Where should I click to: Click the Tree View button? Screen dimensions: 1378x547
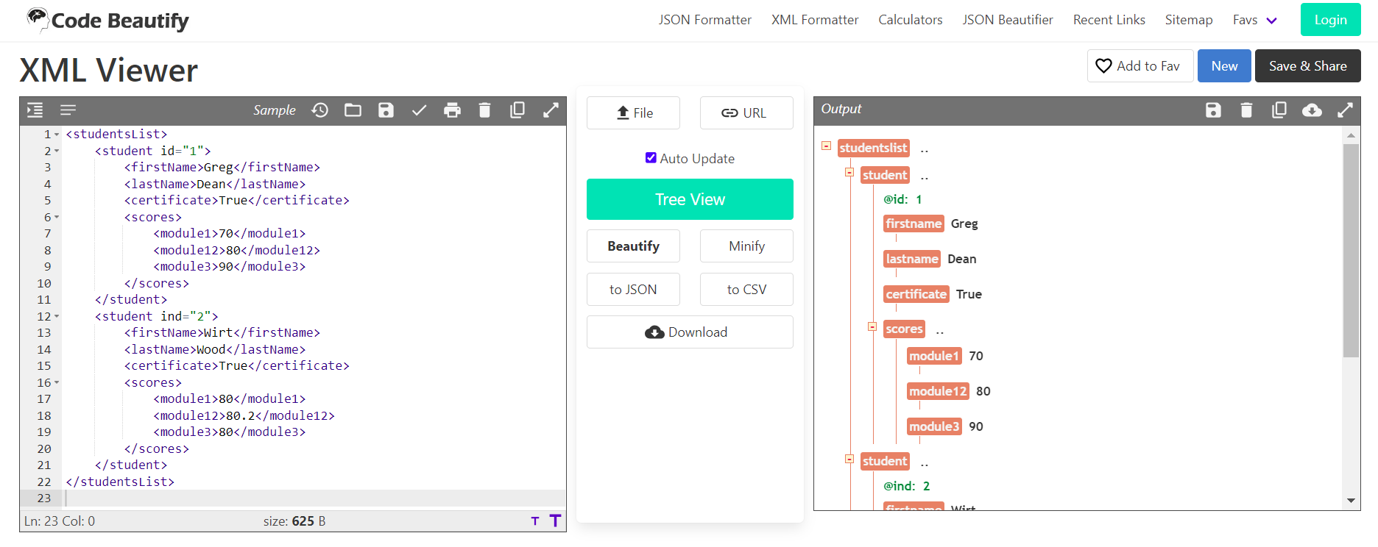690,199
